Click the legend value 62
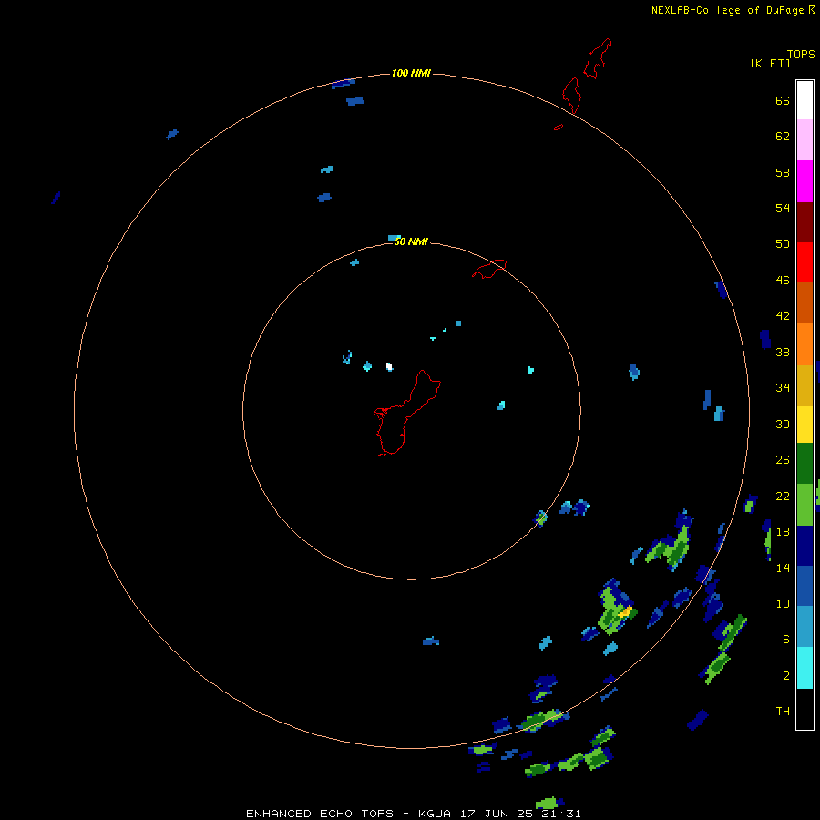Image resolution: width=820 pixels, height=820 pixels. pos(783,137)
